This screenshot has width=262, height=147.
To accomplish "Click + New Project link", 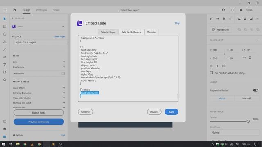I will (x=59, y=36).
